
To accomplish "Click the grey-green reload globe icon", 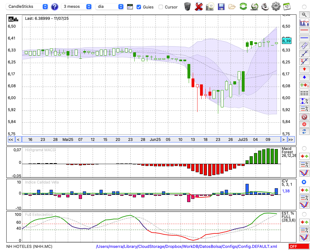I will coord(254,7).
